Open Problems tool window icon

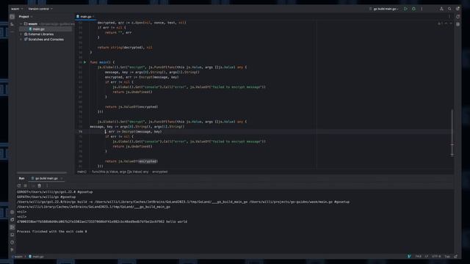point(12,243)
